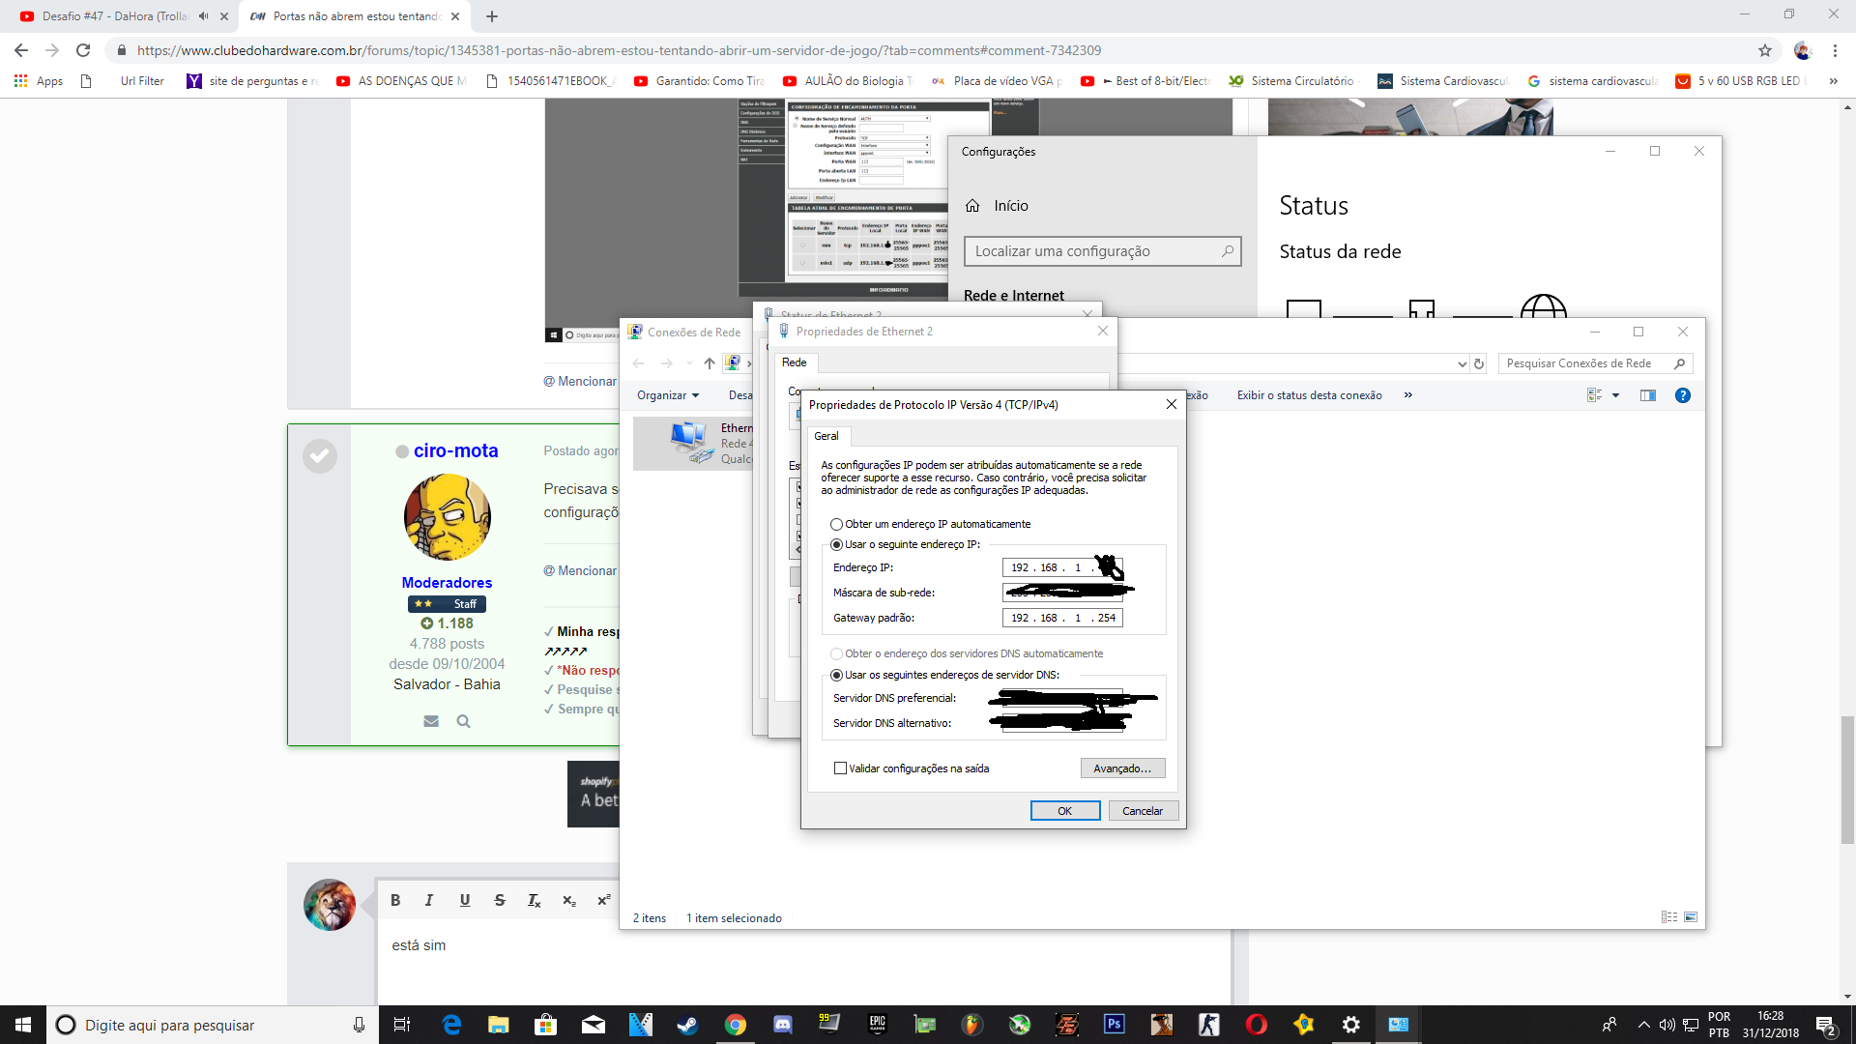1856x1044 pixels.
Task: Open the Apps shortcut in the bookmarks bar
Action: point(39,81)
